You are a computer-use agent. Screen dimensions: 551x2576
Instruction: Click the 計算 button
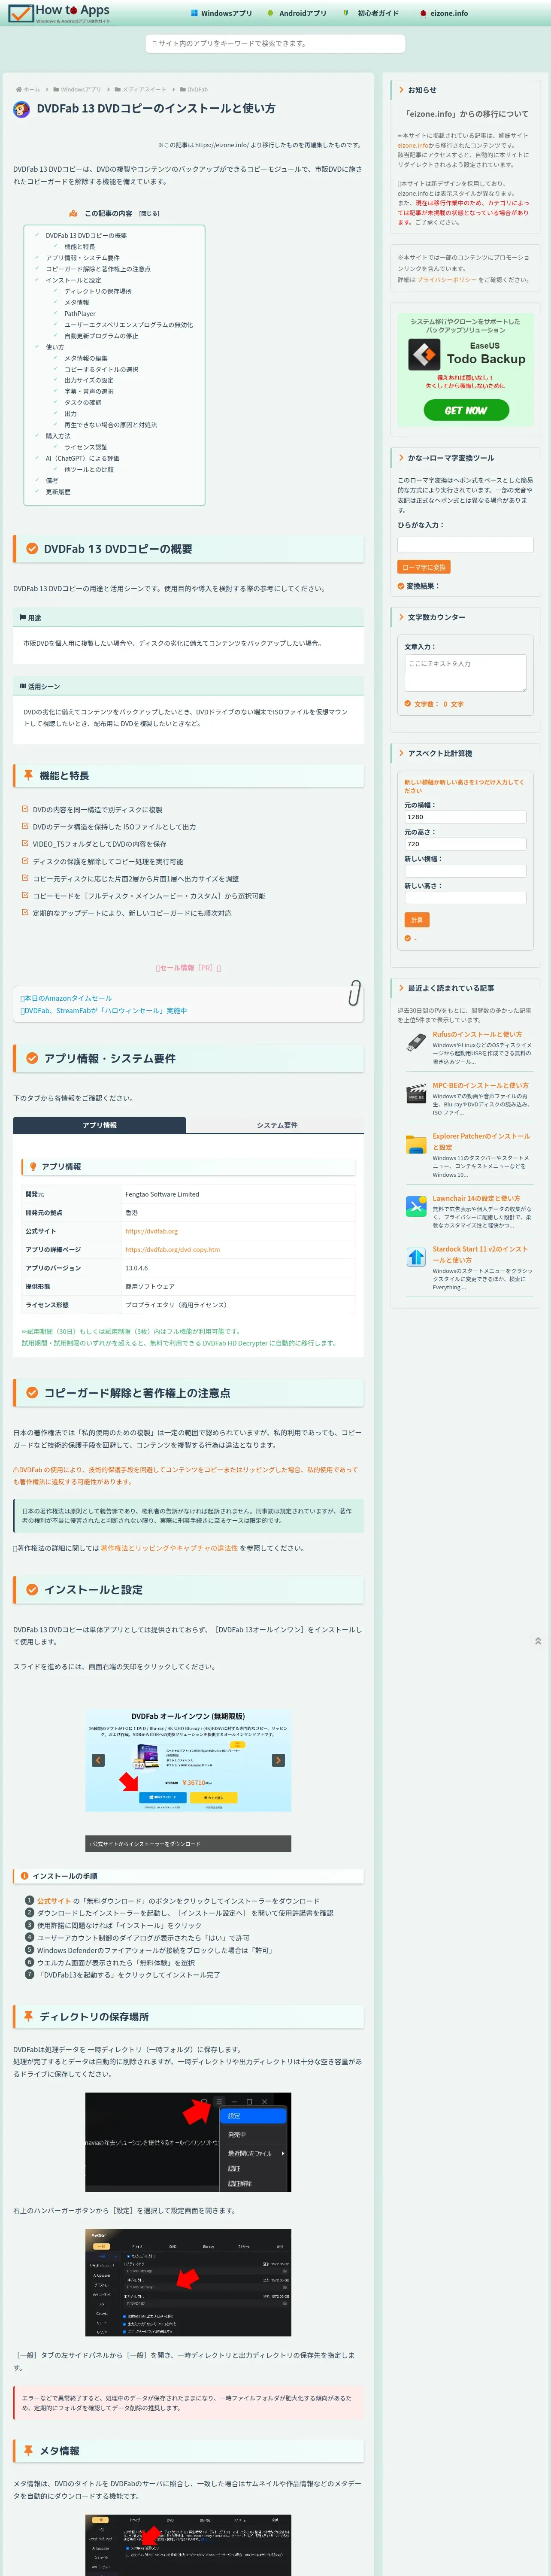coord(417,920)
